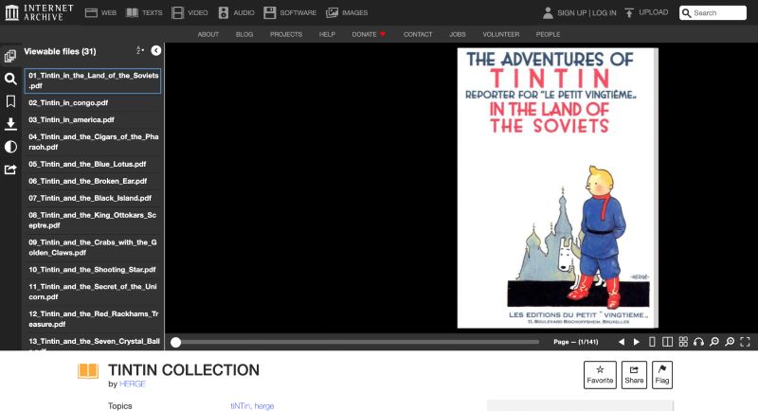Image resolution: width=758 pixels, height=411 pixels.
Task: Toggle read aloud headphones
Action: click(698, 342)
